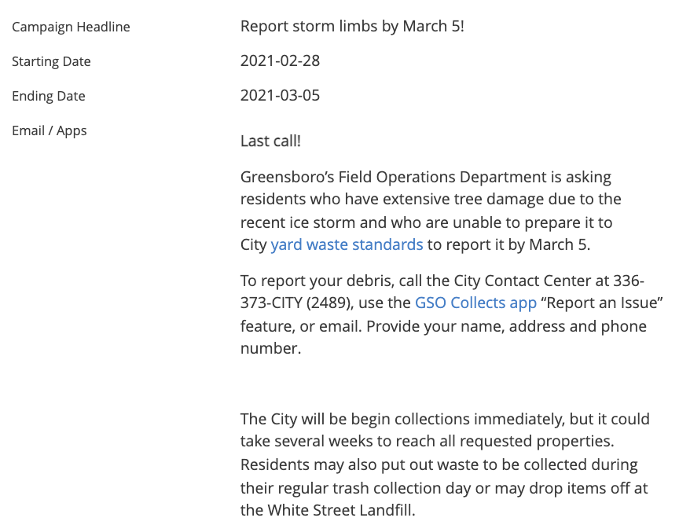This screenshot has height=525, width=679.
Task: Click the Email / Apps label
Action: [x=50, y=130]
